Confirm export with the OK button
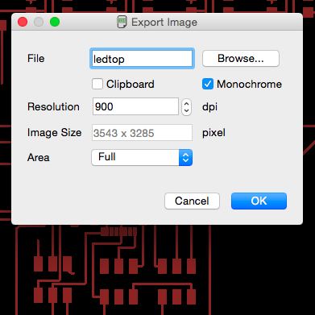The height and width of the screenshot is (315, 315). click(x=259, y=201)
